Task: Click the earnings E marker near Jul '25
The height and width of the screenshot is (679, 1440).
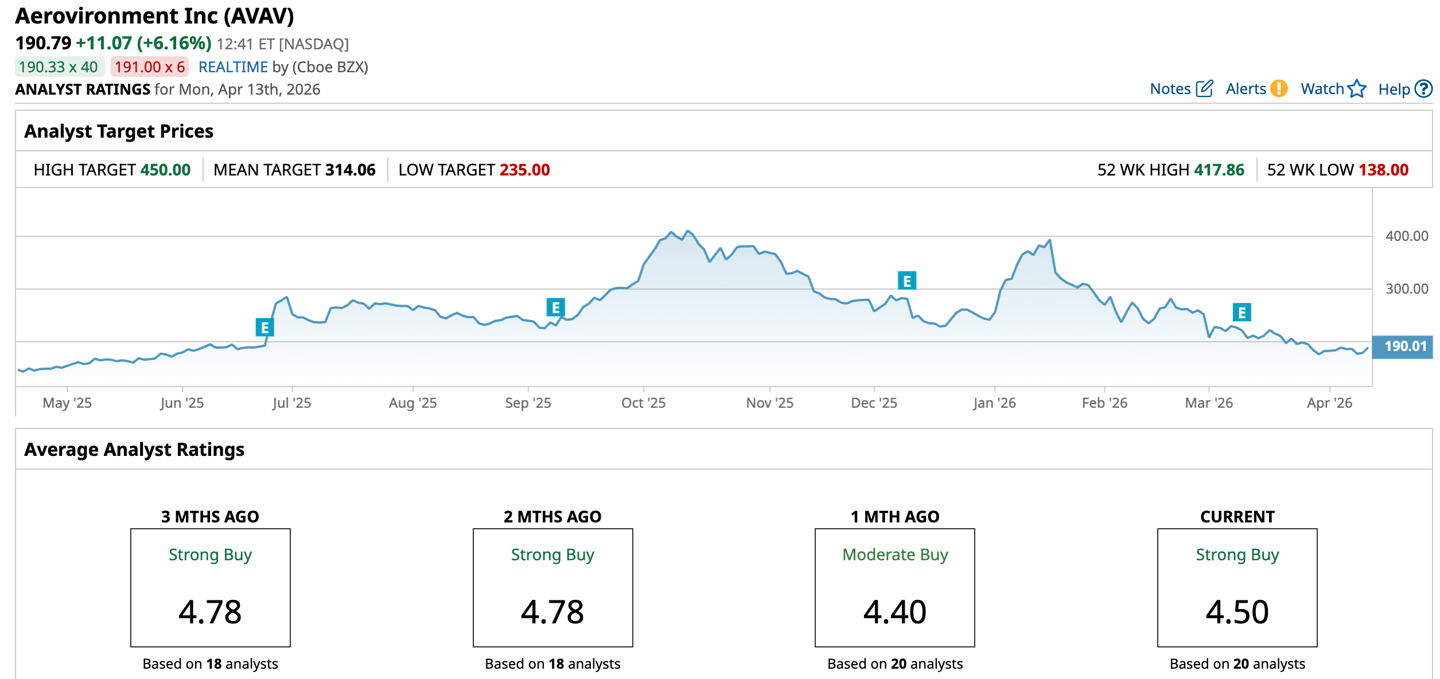Action: [x=264, y=327]
